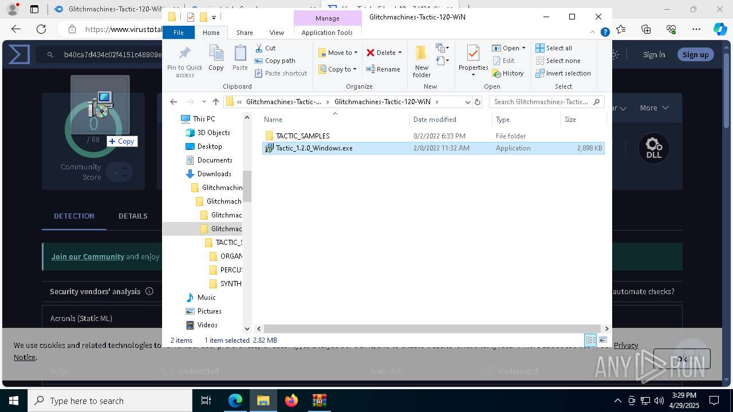This screenshot has width=733, height=412.
Task: Click Sign up button in VirusTotal
Action: click(x=695, y=54)
